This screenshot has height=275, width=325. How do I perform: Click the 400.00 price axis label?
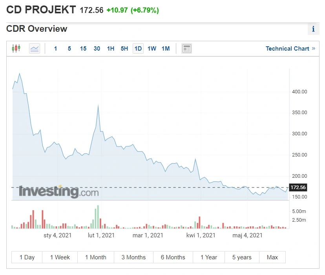pyautogui.click(x=299, y=91)
